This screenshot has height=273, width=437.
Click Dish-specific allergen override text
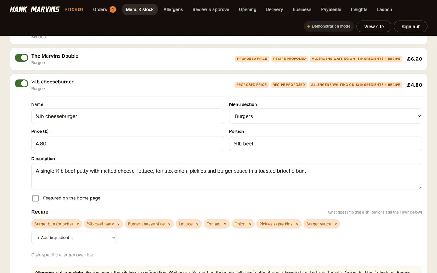point(62,255)
